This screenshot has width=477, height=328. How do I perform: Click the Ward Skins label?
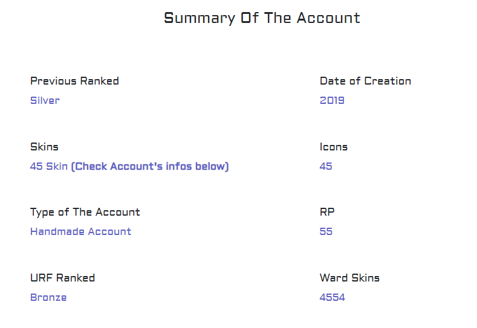(x=349, y=278)
